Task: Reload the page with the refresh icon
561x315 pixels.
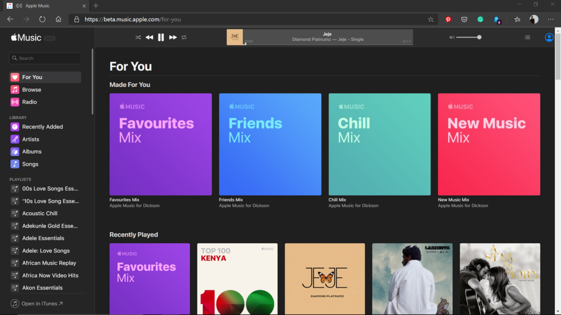Action: point(42,19)
